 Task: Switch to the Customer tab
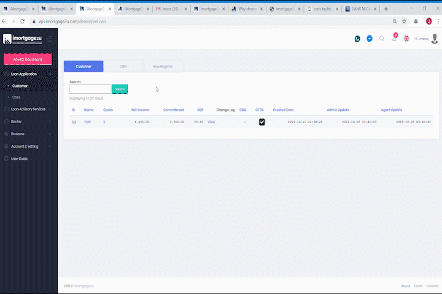(83, 66)
